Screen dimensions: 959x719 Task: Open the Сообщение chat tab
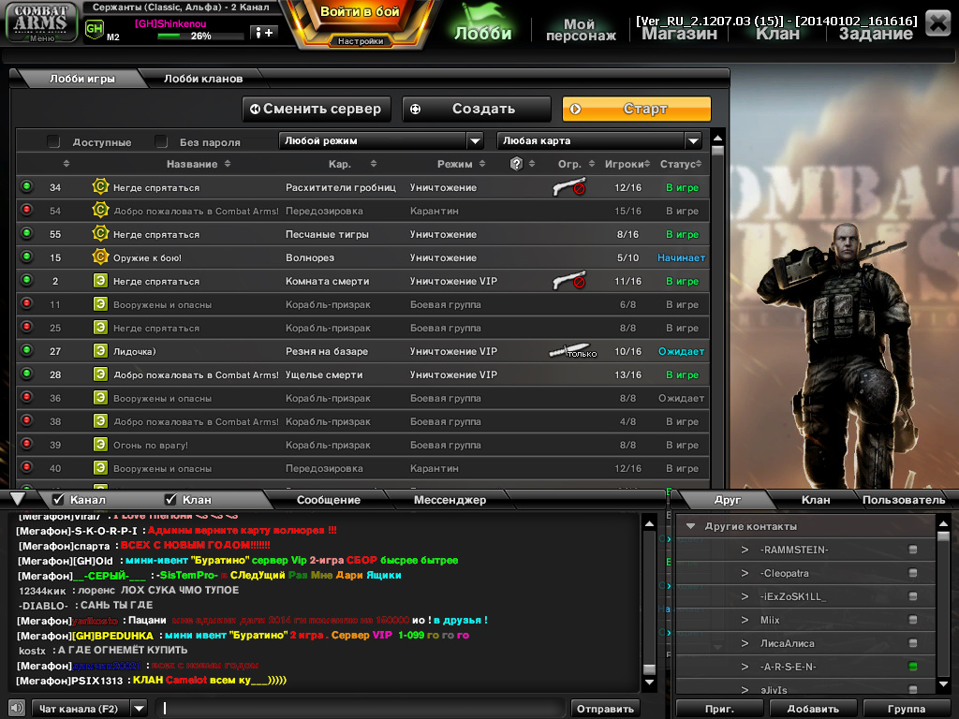329,500
